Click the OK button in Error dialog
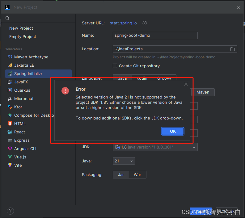Screen dimensions: 245x218 coord(173,131)
